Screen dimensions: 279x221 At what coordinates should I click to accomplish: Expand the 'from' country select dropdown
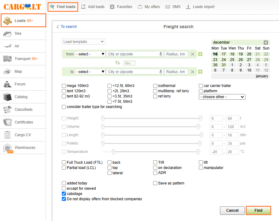coord(90,54)
